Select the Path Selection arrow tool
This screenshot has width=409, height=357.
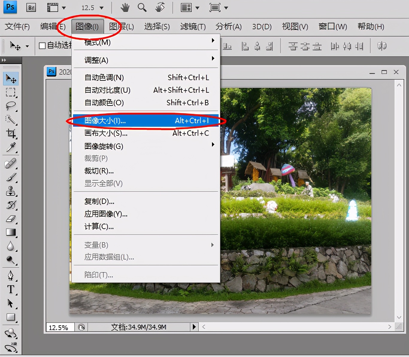pos(11,303)
